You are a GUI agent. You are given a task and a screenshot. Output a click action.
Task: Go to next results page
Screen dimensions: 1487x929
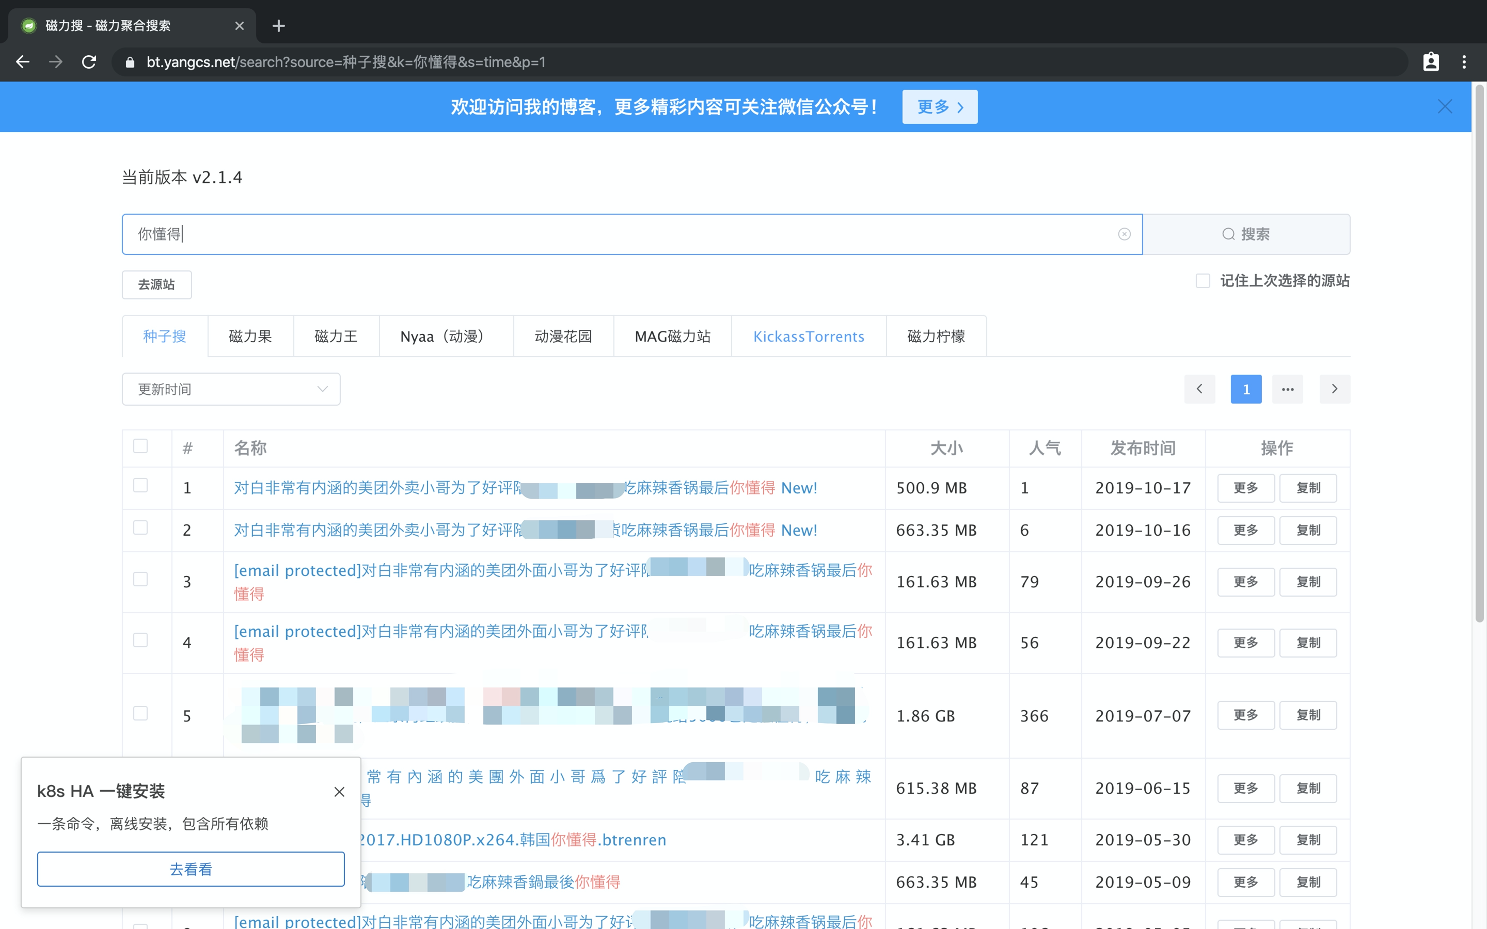coord(1334,389)
